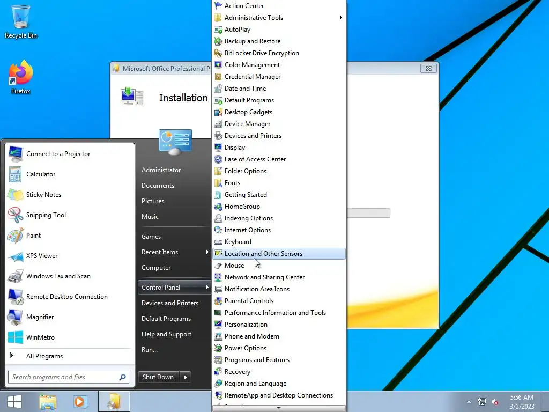
Task: Open Firefox desktop shortcut
Action: click(x=21, y=77)
